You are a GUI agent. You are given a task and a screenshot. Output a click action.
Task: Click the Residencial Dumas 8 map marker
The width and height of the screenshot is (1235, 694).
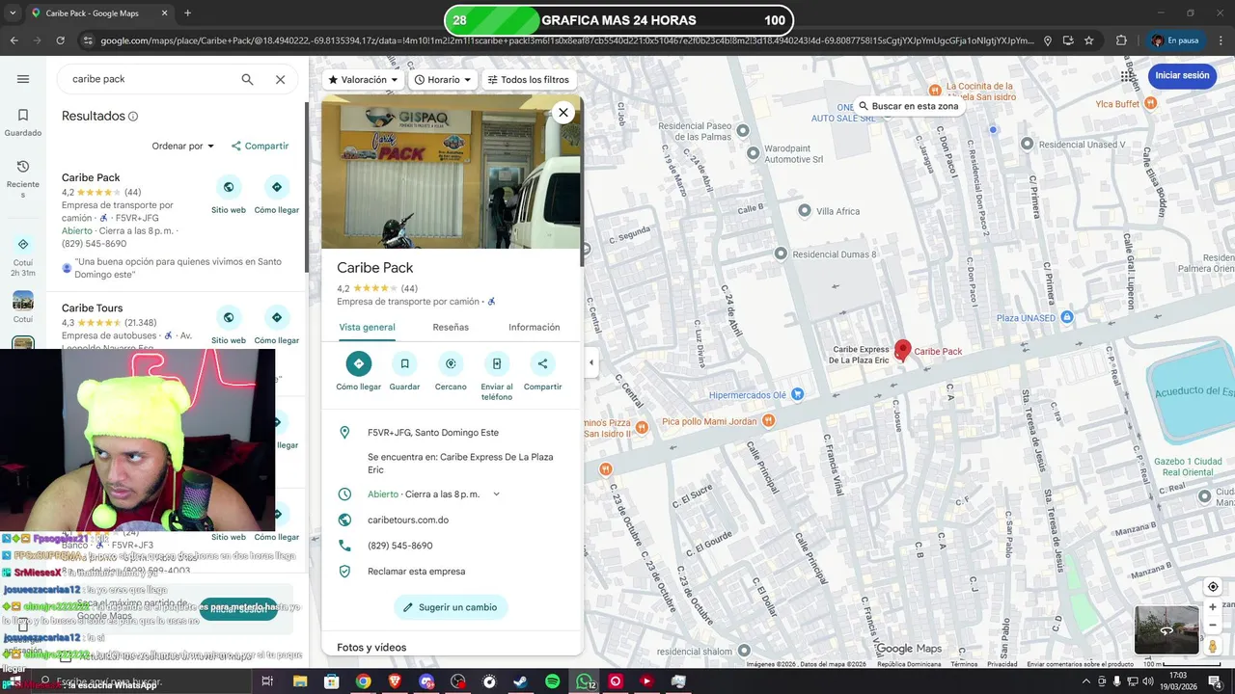782,254
